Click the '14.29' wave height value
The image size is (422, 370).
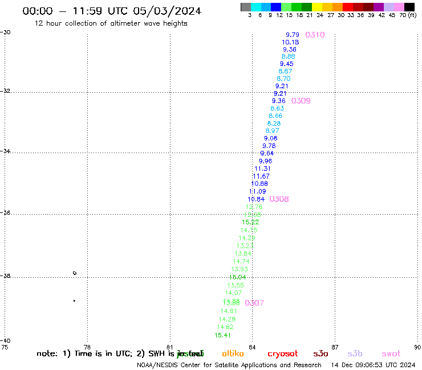tap(247, 238)
